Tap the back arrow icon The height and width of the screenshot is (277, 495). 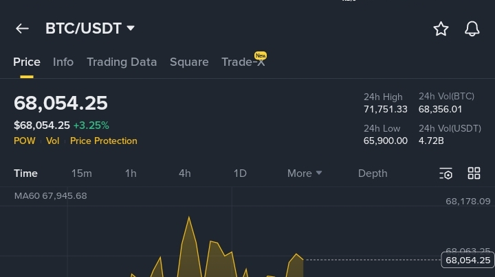point(22,28)
